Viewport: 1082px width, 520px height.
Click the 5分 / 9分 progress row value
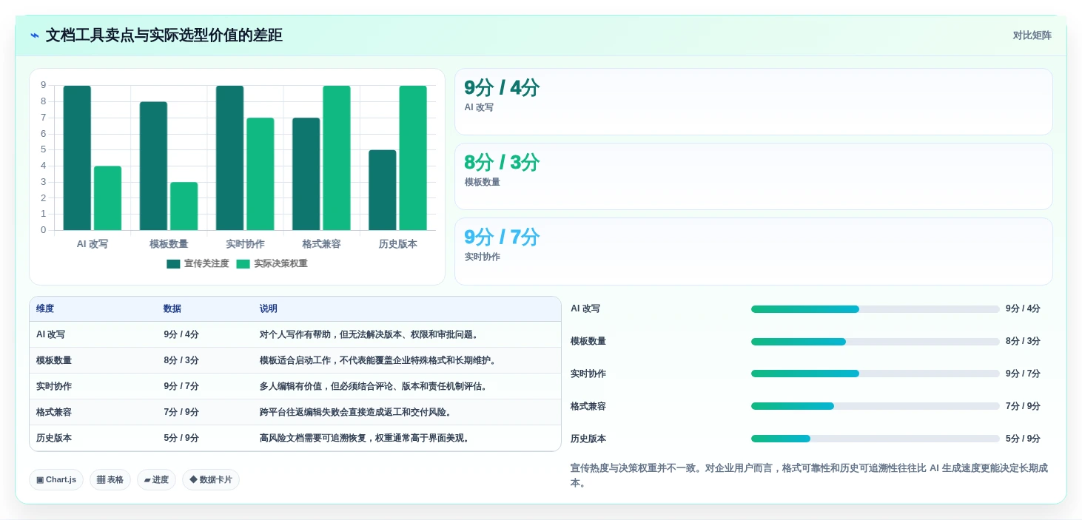[x=1023, y=439]
